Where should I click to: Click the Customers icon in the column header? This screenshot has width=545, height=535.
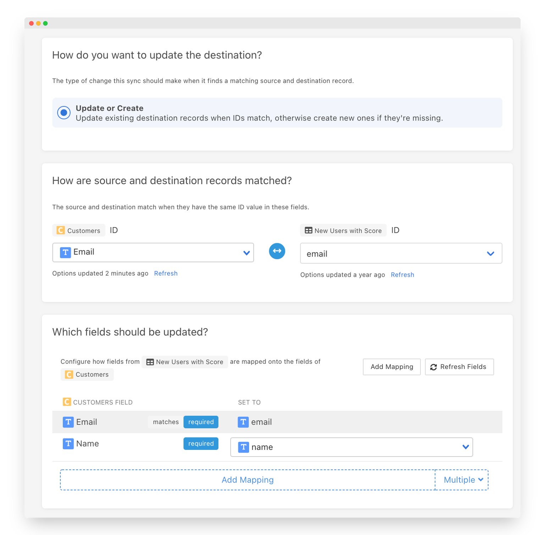coord(67,402)
